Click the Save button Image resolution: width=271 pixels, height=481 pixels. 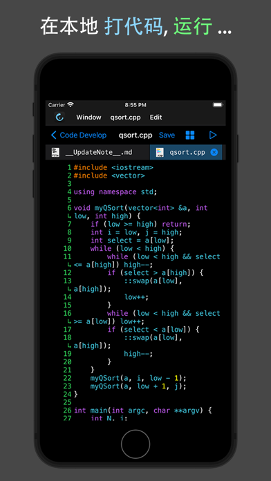167,135
